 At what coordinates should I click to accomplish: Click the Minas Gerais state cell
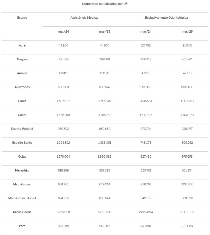[22, 212]
